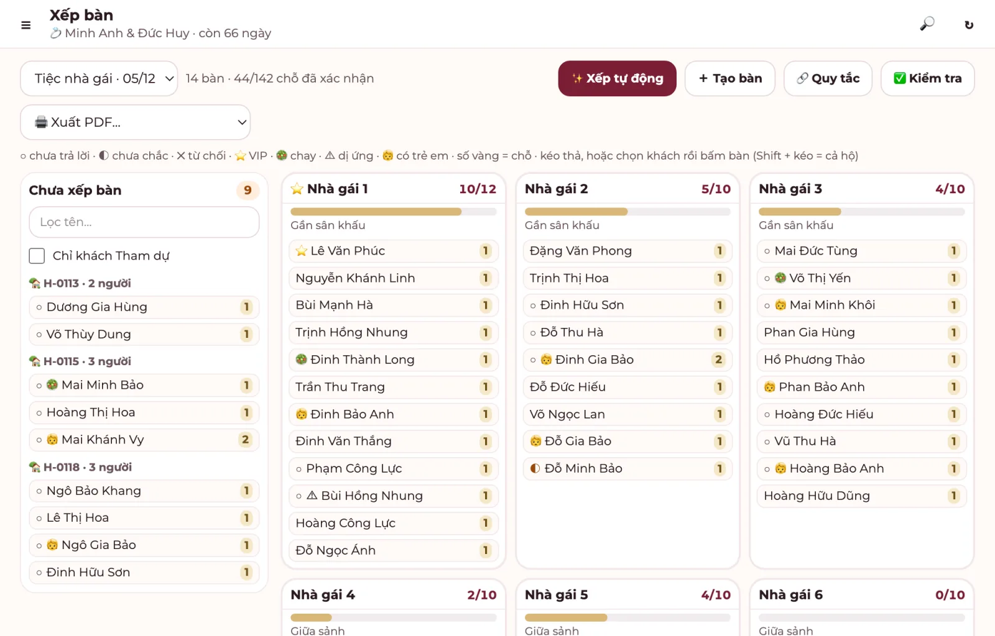Image resolution: width=995 pixels, height=636 pixels.
Task: Click the 'Kiểm tra' check button
Action: pos(927,78)
